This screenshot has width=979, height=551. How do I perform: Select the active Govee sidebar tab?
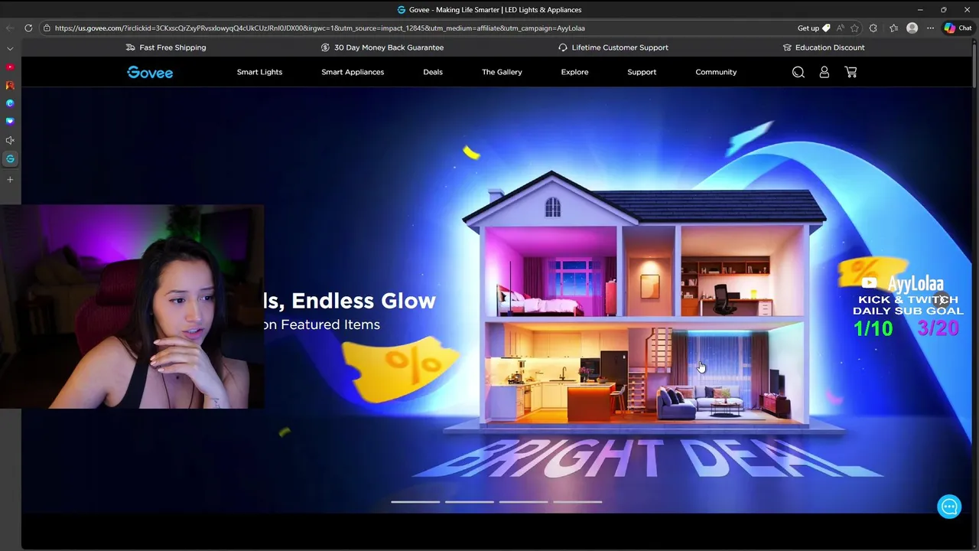click(x=10, y=159)
